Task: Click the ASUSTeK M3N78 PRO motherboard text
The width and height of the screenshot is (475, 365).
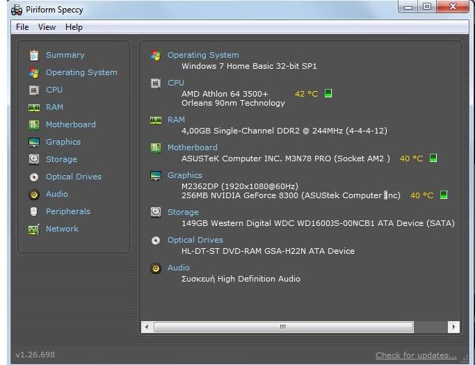Action: [286, 159]
